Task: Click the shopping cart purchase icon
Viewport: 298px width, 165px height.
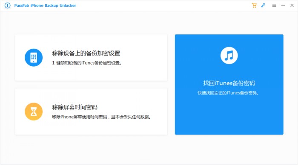Action: coord(254,6)
